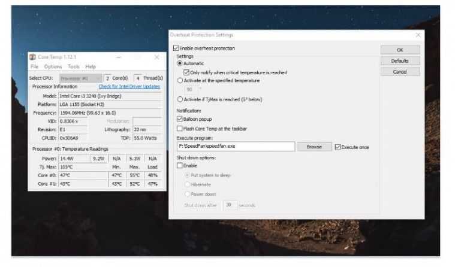Click the CPUID value 0x306A9

tap(73, 138)
